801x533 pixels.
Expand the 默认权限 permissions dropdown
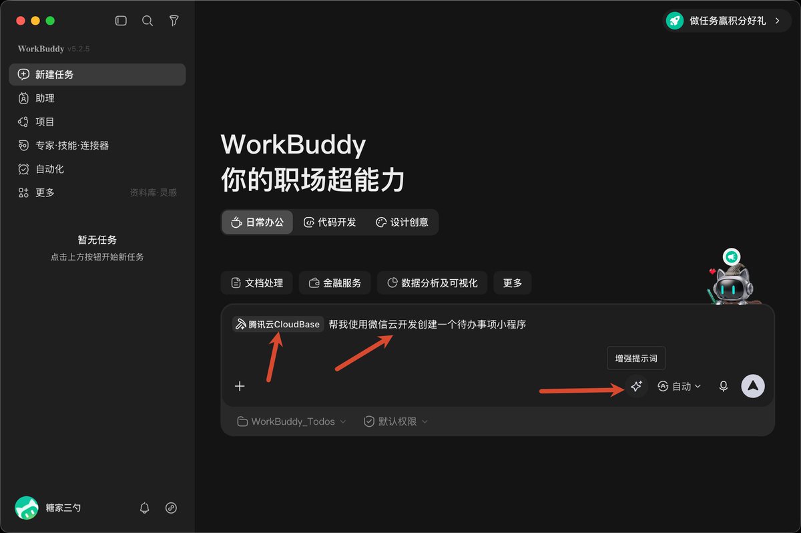(396, 421)
